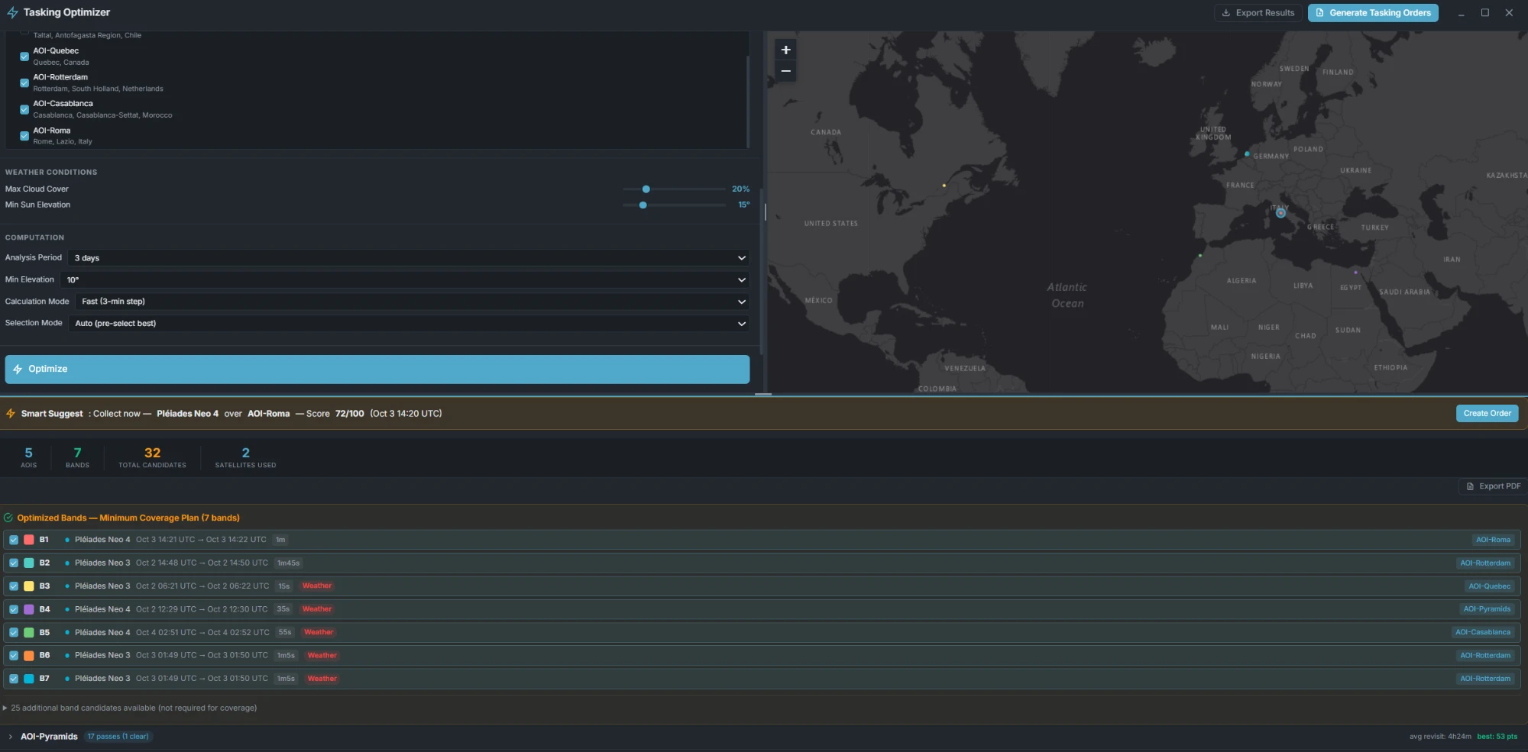The width and height of the screenshot is (1528, 752).
Task: Uncheck band B3 checkbox
Action: point(14,586)
